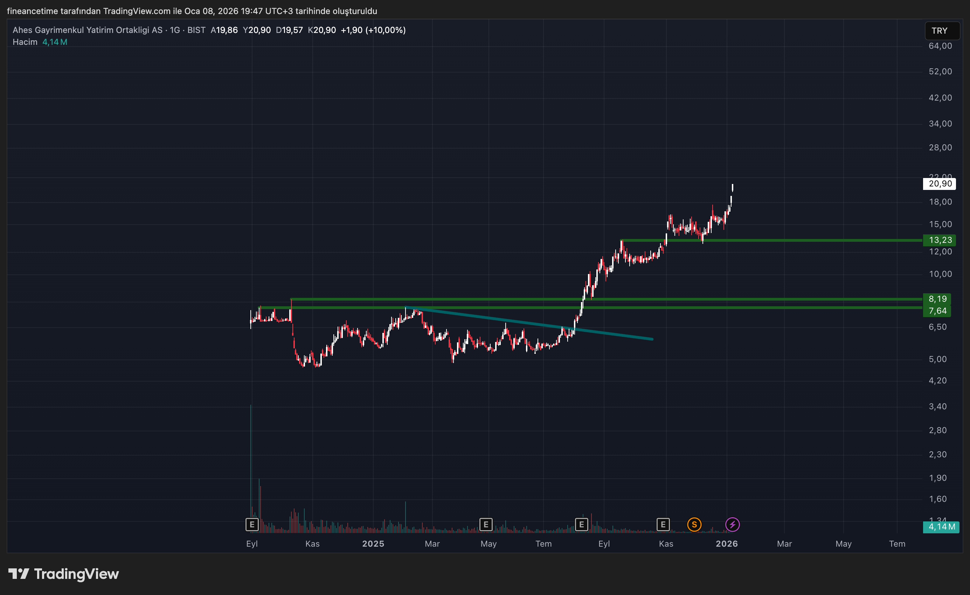
Task: Open the earnings E marker above May 2025
Action: (x=486, y=525)
